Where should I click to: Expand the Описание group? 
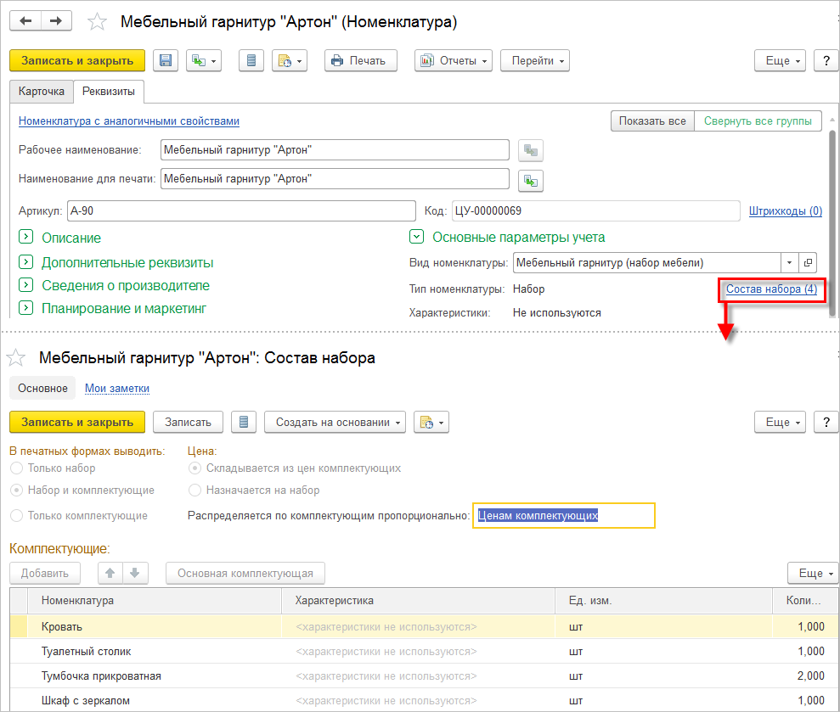click(x=25, y=238)
